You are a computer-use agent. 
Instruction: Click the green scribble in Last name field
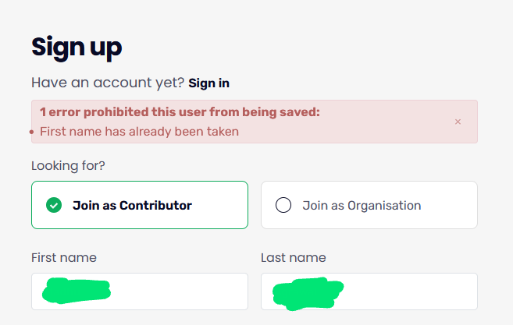[308, 292]
